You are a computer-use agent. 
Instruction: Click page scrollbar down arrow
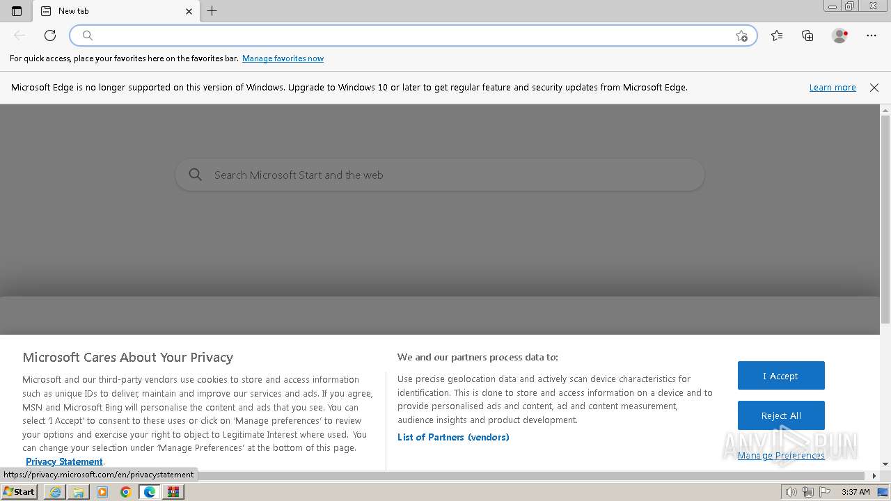[x=885, y=464]
